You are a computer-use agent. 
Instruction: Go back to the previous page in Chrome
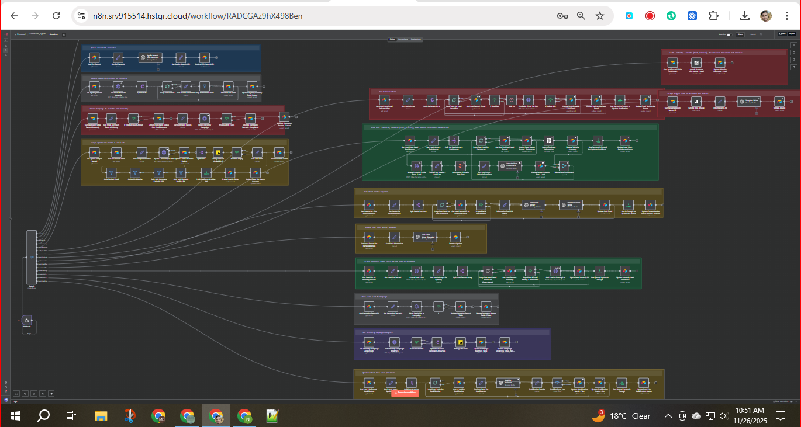pos(14,16)
